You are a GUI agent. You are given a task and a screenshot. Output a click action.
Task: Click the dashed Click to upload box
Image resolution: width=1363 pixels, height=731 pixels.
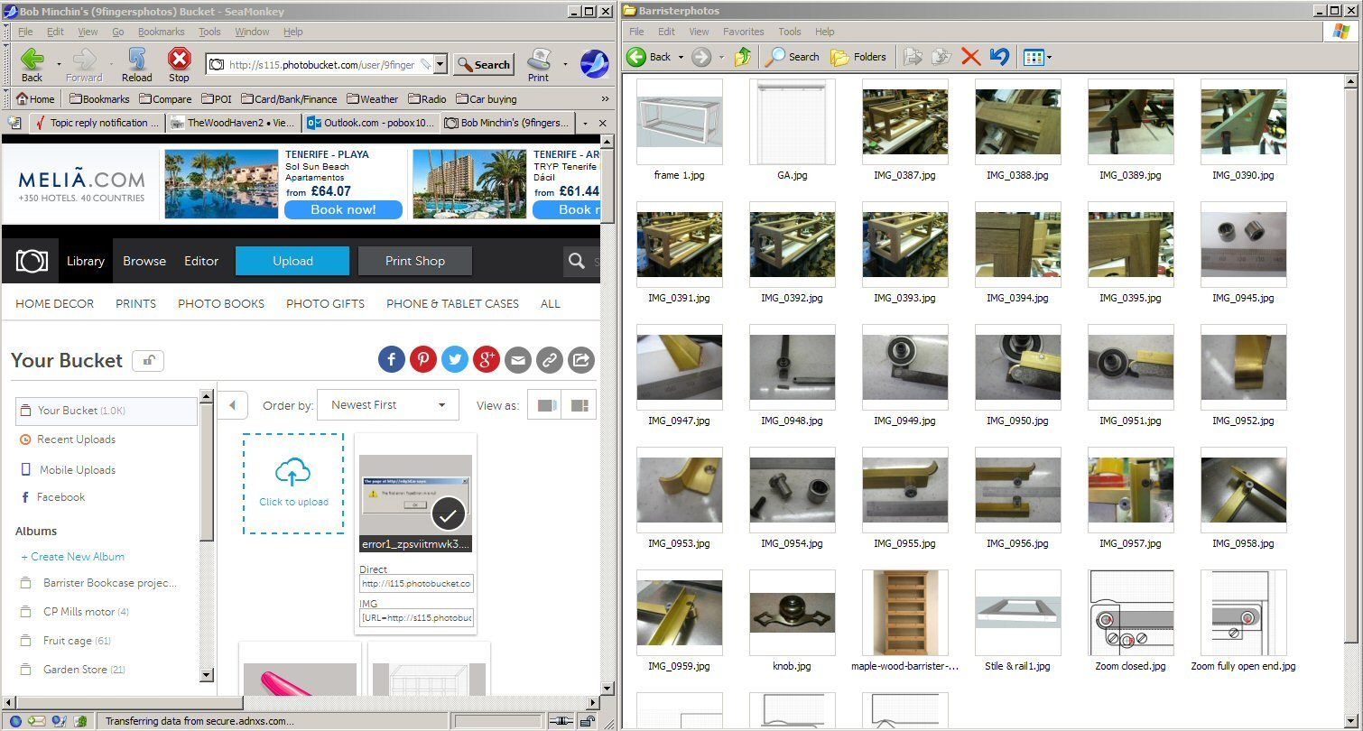(x=293, y=483)
